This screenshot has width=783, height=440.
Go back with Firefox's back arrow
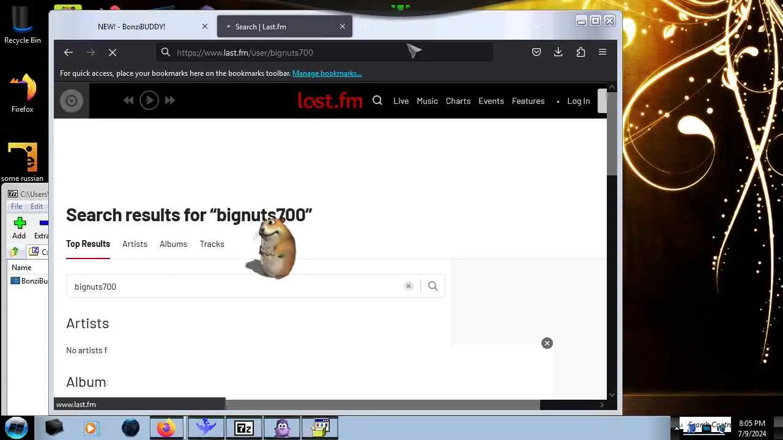pos(69,53)
